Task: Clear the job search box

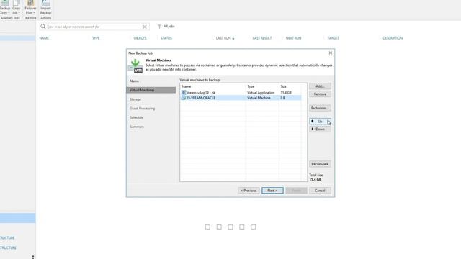Action: (144, 27)
